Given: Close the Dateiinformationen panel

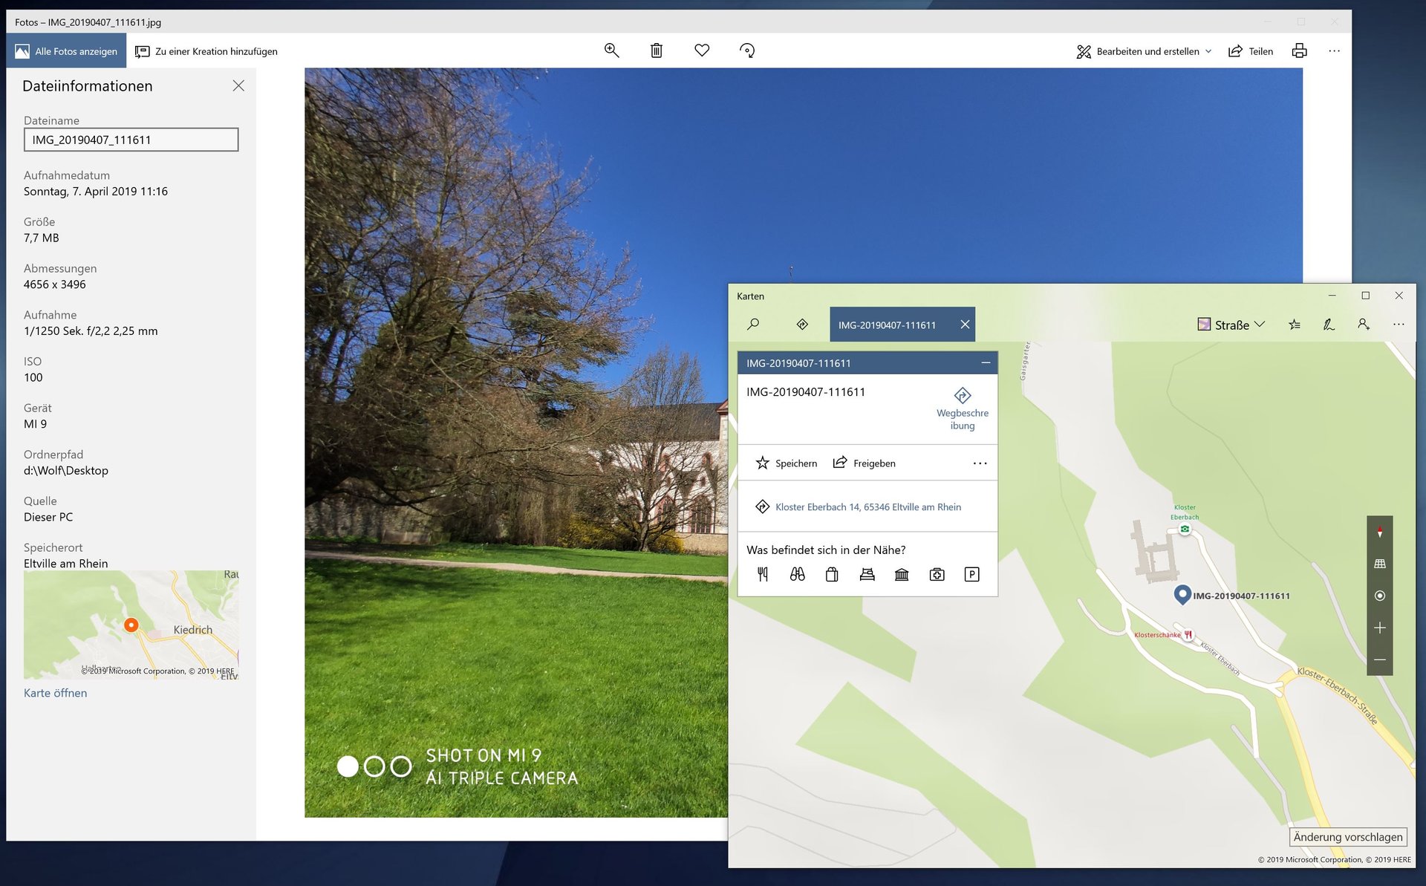Looking at the screenshot, I should click(238, 85).
